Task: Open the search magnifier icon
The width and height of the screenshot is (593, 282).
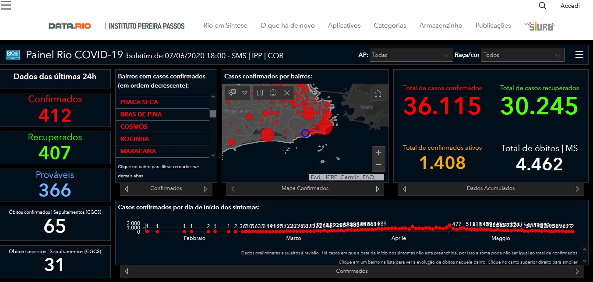Action: 543,6
